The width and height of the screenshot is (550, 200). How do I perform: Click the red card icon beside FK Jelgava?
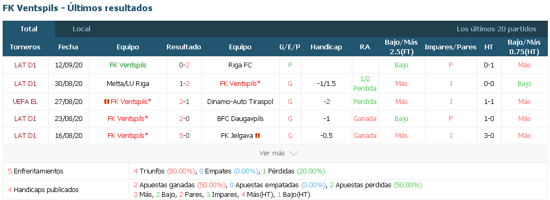tap(258, 135)
